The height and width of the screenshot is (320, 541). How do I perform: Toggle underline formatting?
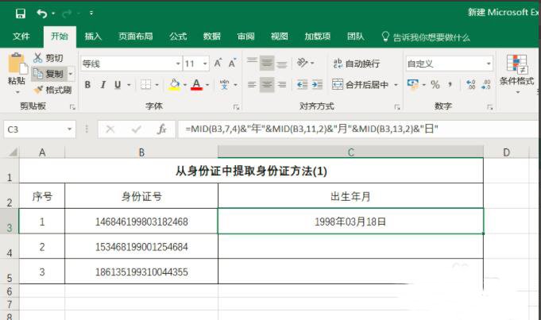[118, 84]
